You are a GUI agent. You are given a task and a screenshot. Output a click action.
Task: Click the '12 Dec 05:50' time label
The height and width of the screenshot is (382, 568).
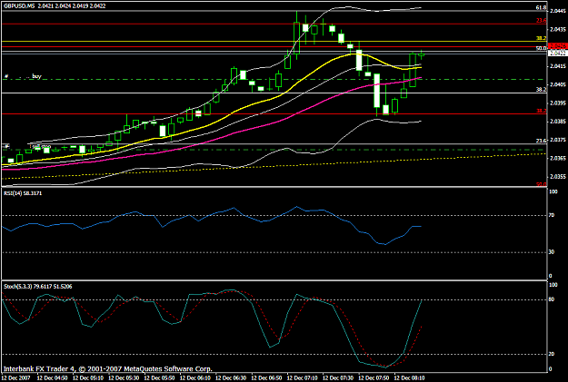tap(159, 378)
